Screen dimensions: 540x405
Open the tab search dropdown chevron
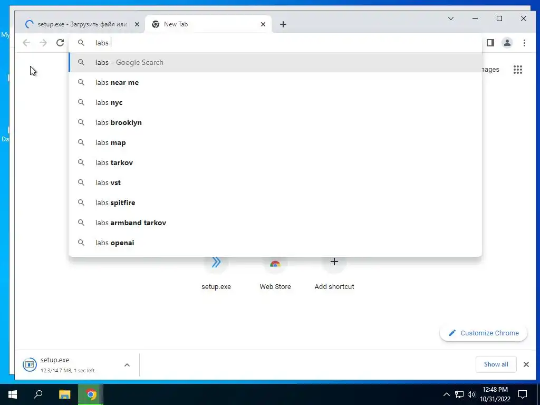click(x=451, y=18)
